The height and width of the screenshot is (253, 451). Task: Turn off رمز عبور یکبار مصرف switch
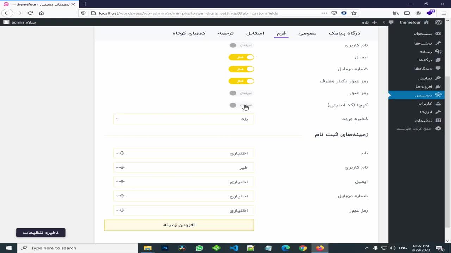point(241,81)
